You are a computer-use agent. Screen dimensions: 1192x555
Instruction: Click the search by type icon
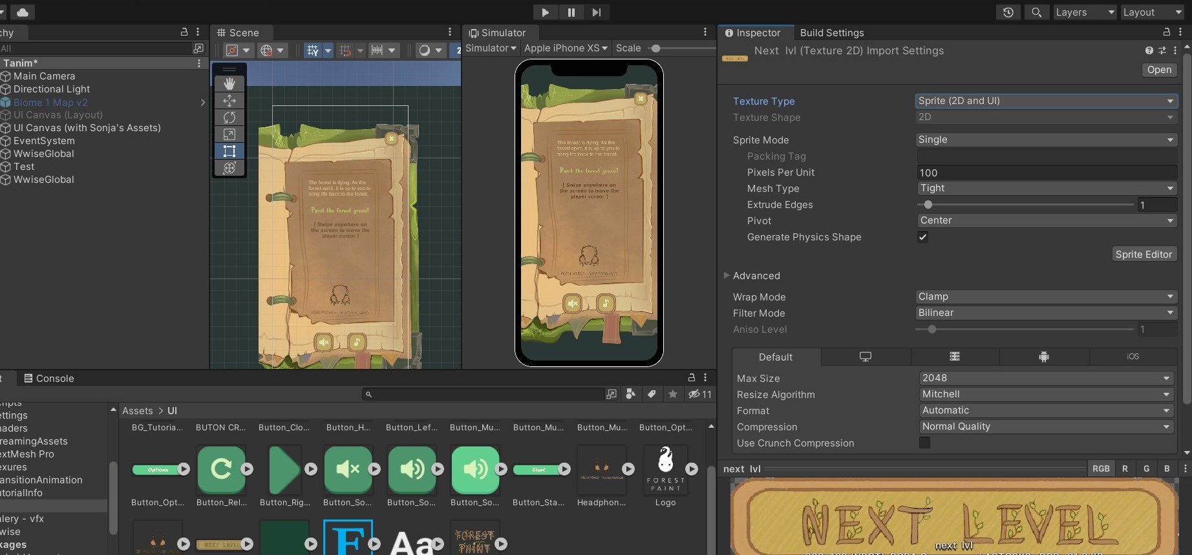(x=632, y=393)
